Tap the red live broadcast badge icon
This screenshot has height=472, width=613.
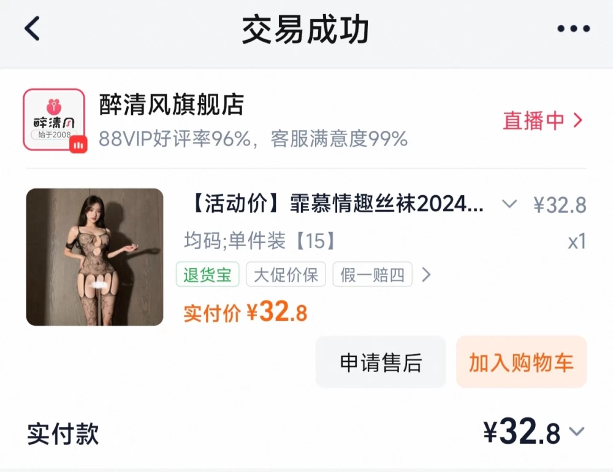point(78,145)
